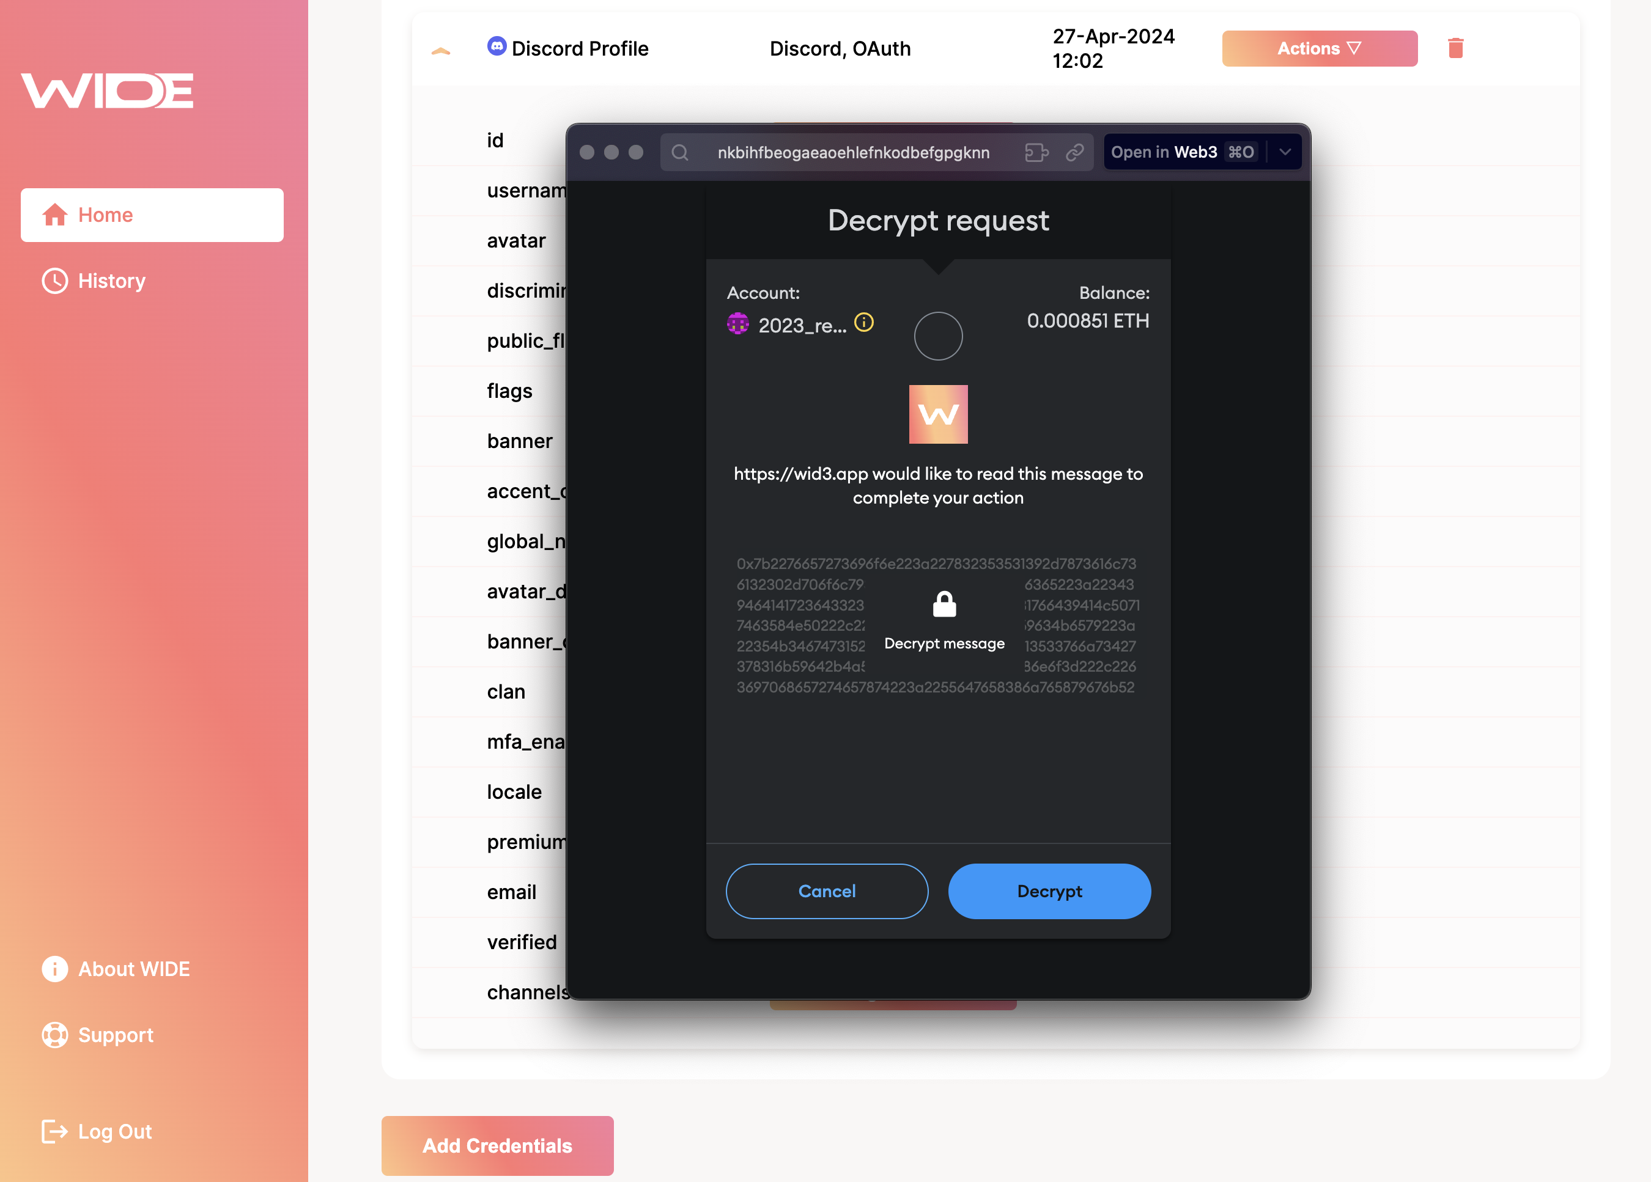Screen dimensions: 1651x1182
Task: Click the 2023_re... account name
Action: (802, 326)
